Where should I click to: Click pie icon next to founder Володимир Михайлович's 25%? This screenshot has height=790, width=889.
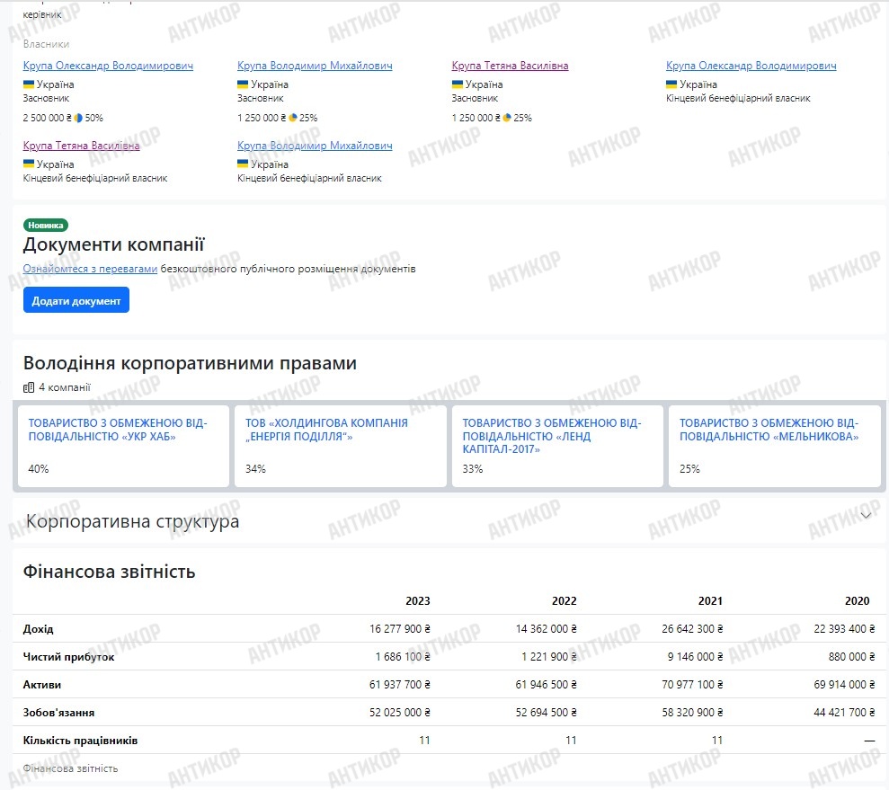pyautogui.click(x=293, y=118)
